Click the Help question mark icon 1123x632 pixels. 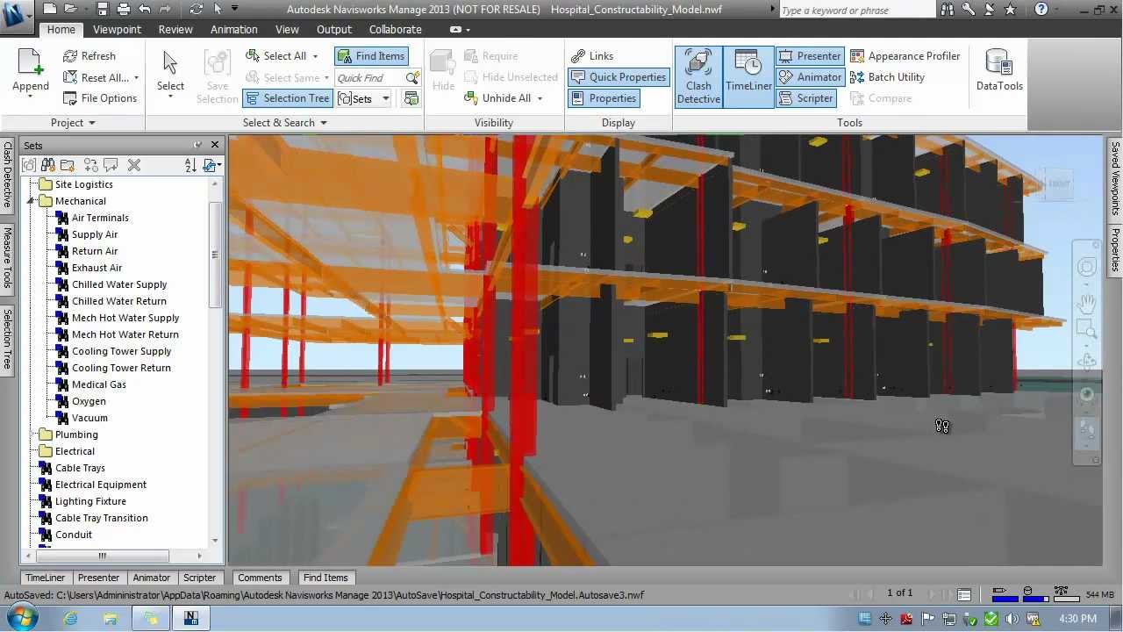click(x=1041, y=10)
